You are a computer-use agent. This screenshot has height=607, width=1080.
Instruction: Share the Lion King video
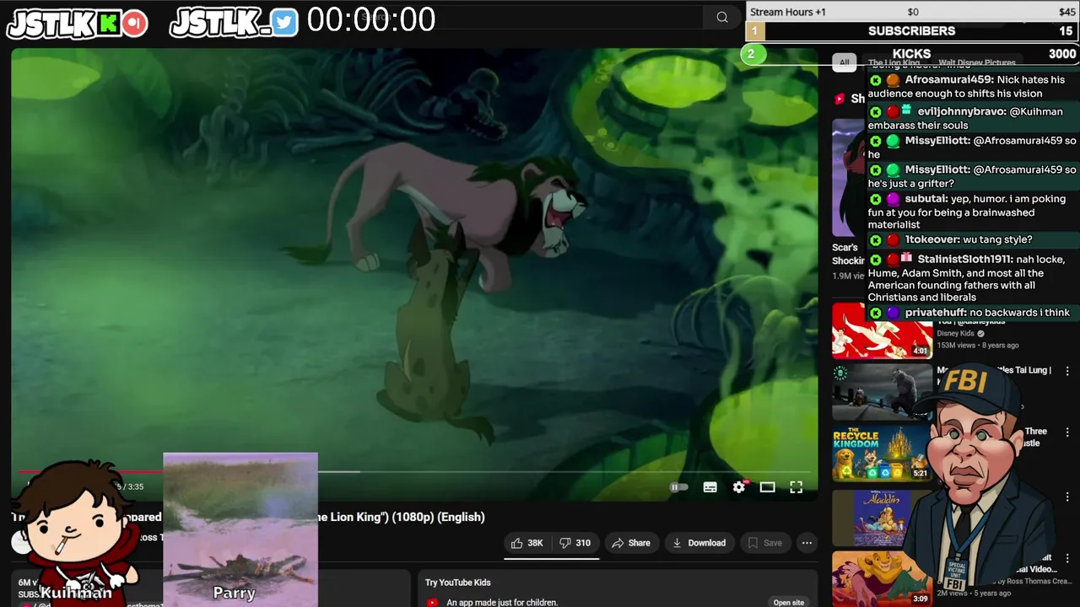click(631, 543)
